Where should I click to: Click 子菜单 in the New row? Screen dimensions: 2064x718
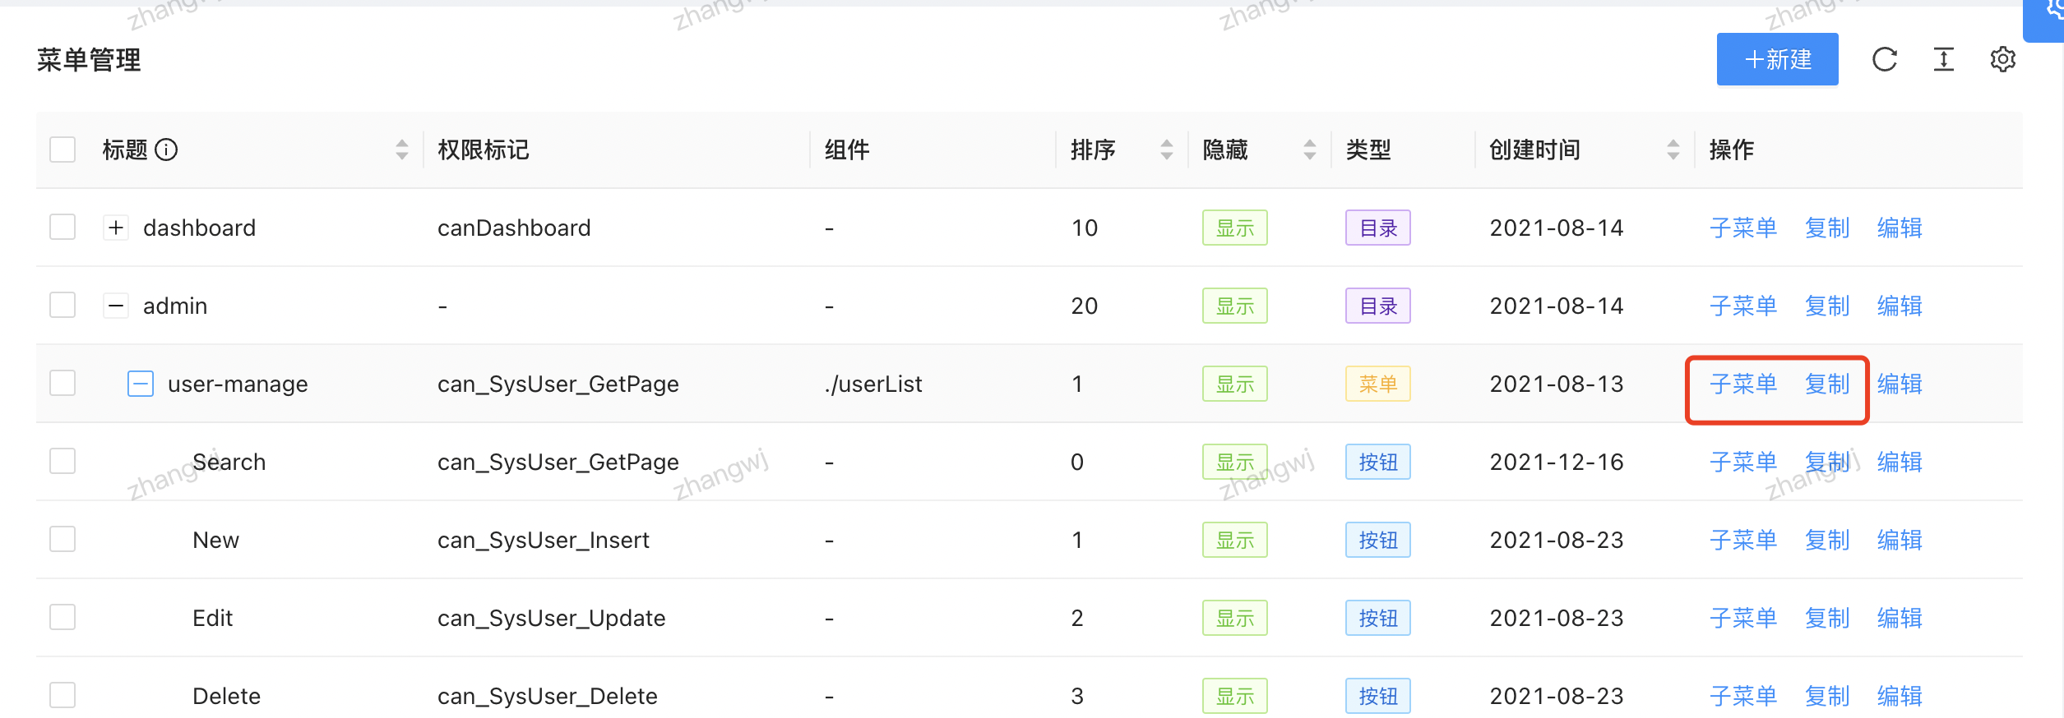1743,540
